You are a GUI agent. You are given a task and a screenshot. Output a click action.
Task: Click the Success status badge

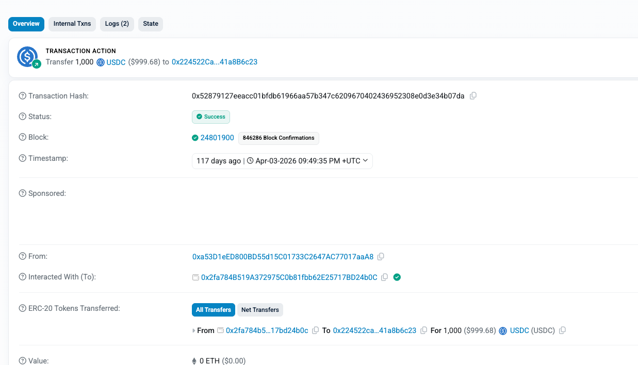pyautogui.click(x=211, y=117)
